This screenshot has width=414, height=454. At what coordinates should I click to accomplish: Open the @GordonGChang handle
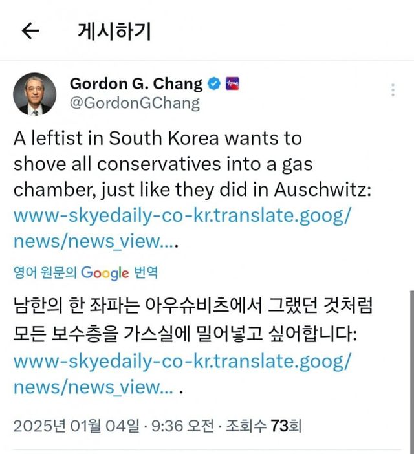135,103
